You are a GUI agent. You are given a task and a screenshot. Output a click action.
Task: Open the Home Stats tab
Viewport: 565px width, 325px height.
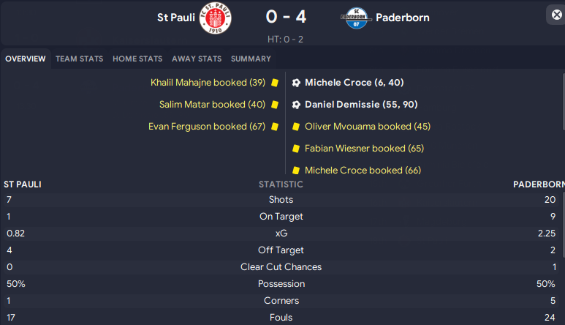point(137,59)
